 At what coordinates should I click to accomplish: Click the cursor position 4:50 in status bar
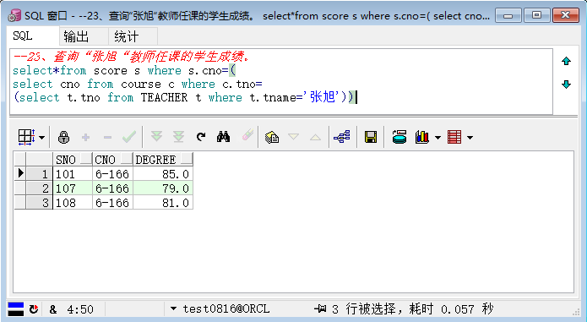[x=80, y=309]
